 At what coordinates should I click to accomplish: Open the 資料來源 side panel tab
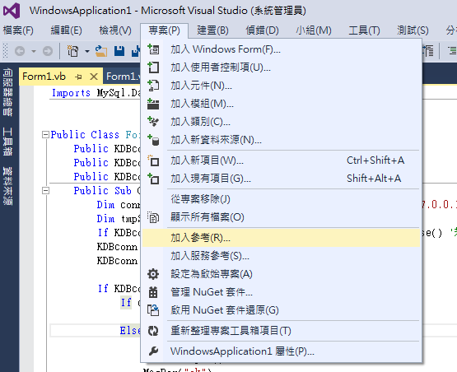coord(7,186)
